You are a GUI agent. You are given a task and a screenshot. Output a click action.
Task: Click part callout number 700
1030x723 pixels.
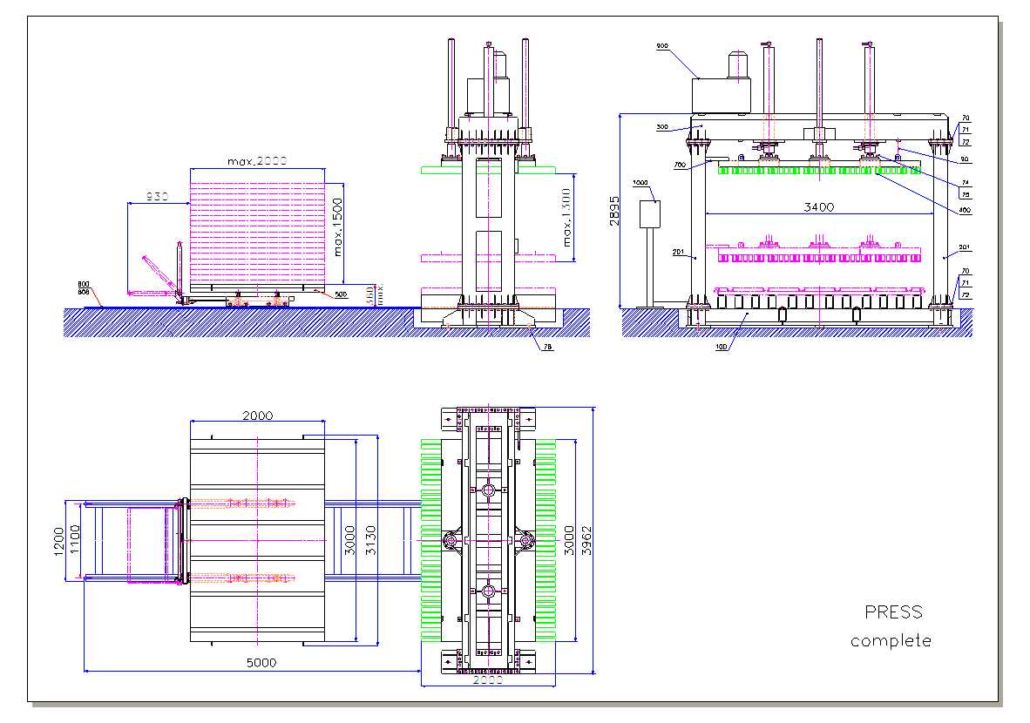pos(680,165)
